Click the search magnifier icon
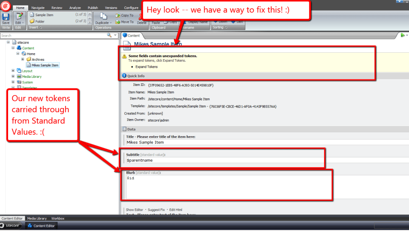Image resolution: width=409 pixels, height=231 pixels. pyautogui.click(x=109, y=35)
